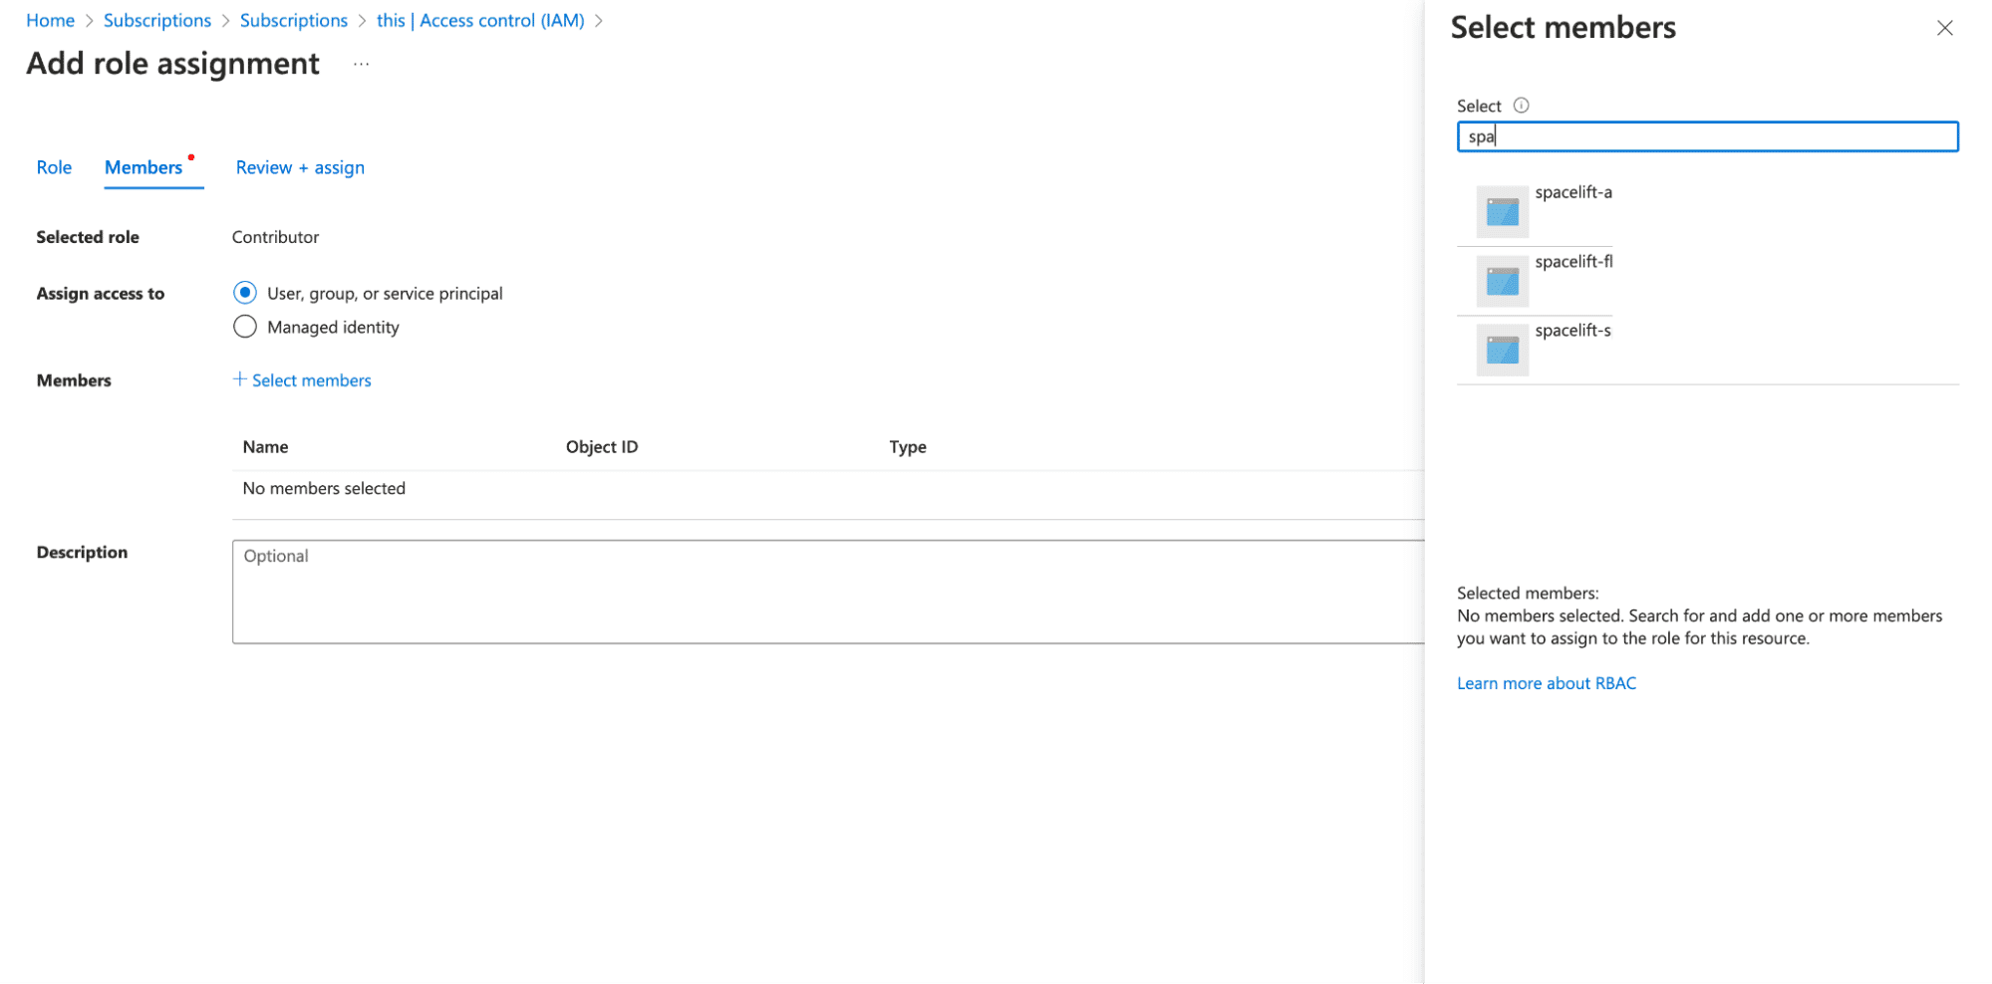Switch to the Review + assign tab
This screenshot has height=984, width=1992.
click(x=300, y=167)
